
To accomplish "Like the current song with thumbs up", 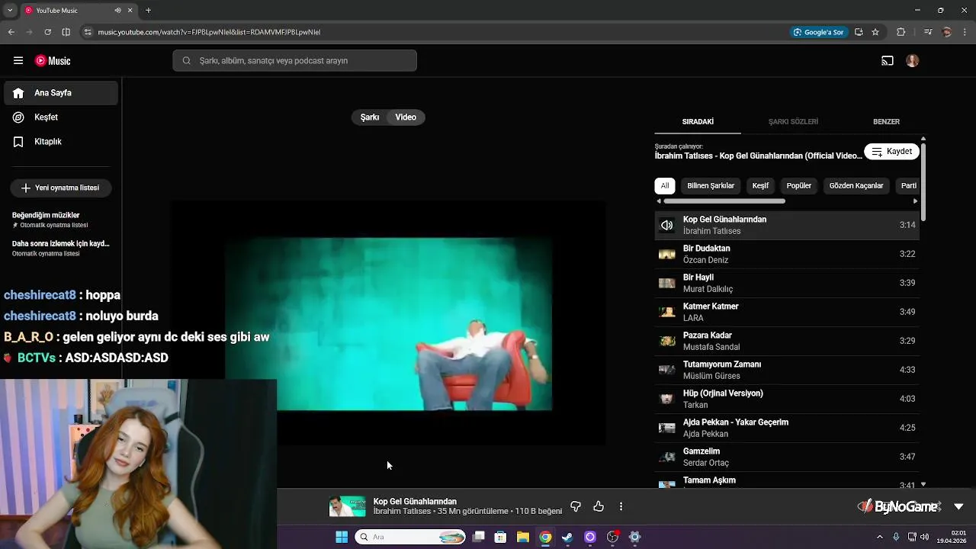I will click(599, 506).
